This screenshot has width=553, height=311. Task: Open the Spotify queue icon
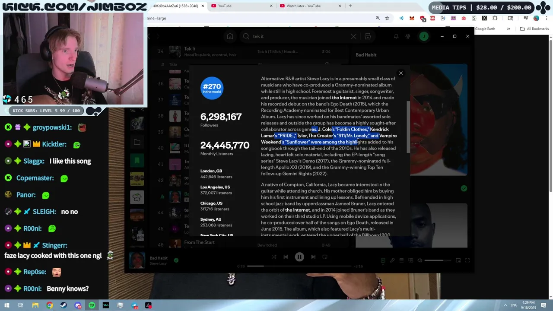[x=401, y=260]
